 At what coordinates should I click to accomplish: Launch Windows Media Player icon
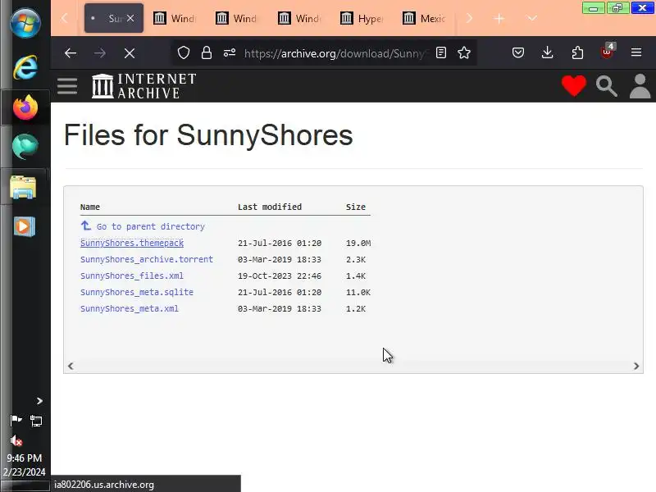pos(25,227)
